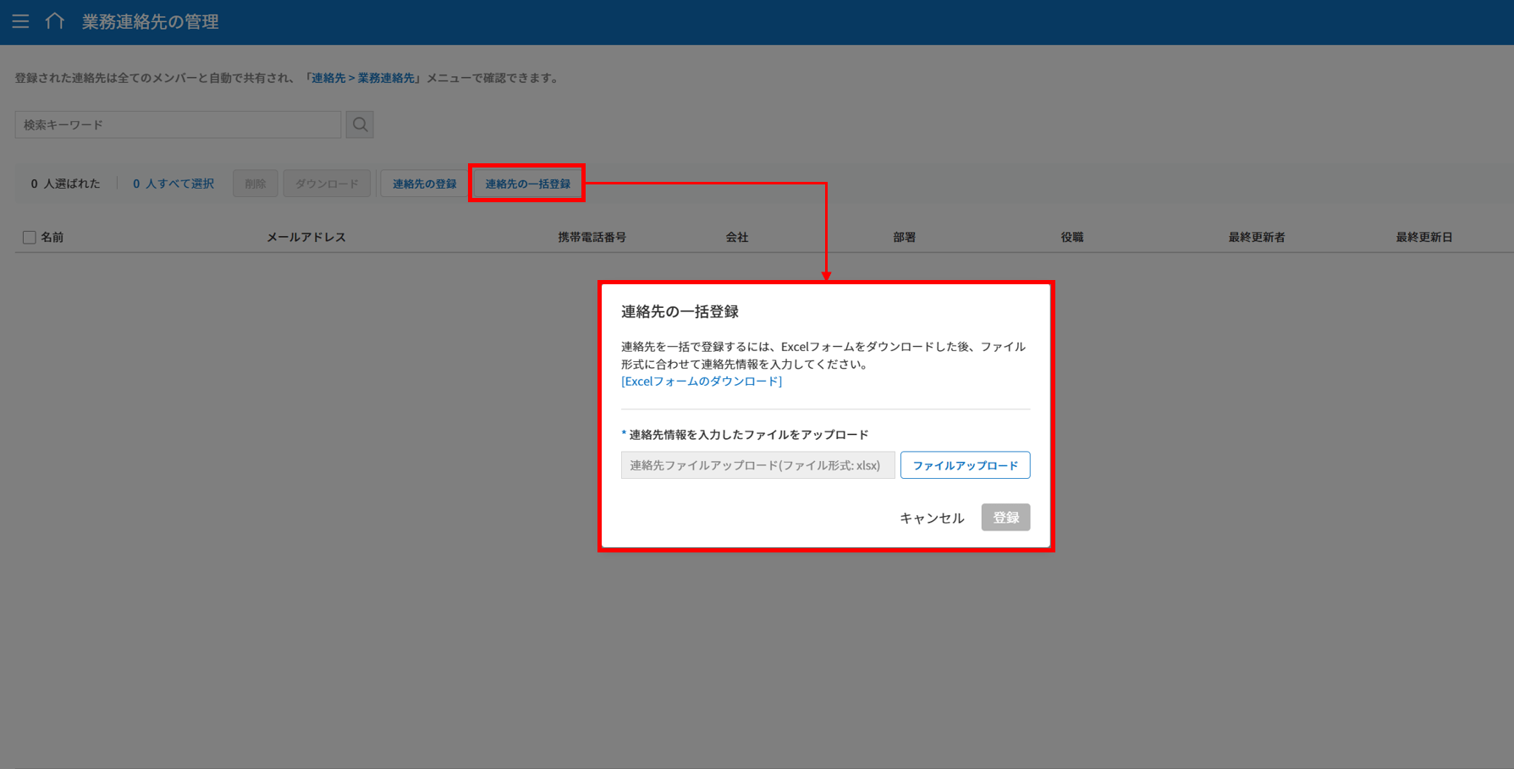Click the search magnifier icon
This screenshot has height=769, width=1514.
click(360, 125)
